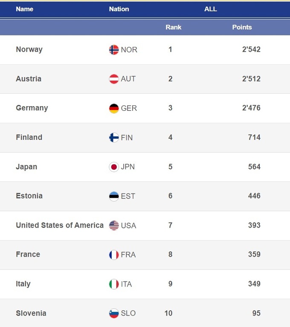290x327 pixels.
Task: Sort by the Points sub-header
Action: tap(242, 27)
